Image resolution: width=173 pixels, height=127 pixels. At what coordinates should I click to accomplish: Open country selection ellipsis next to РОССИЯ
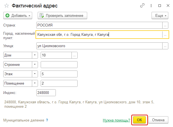click(x=165, y=25)
